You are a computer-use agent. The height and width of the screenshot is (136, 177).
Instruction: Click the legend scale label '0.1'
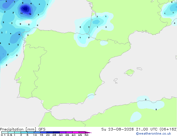click(x=3, y=135)
